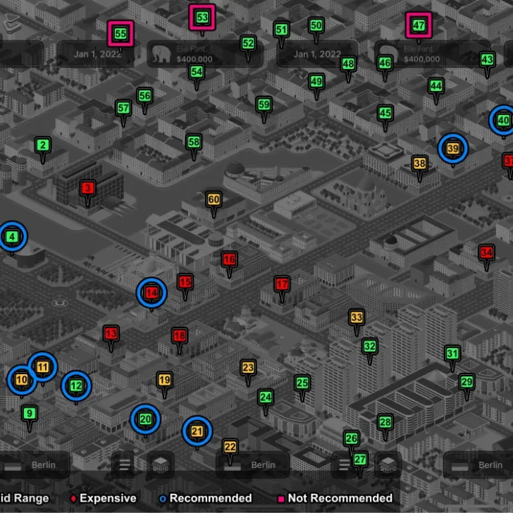The height and width of the screenshot is (513, 513).
Task: Click orange marker 33
Action: tap(357, 318)
